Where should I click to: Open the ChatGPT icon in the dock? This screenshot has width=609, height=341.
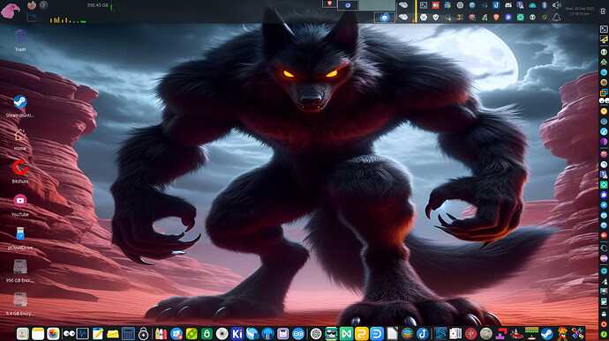point(316,333)
